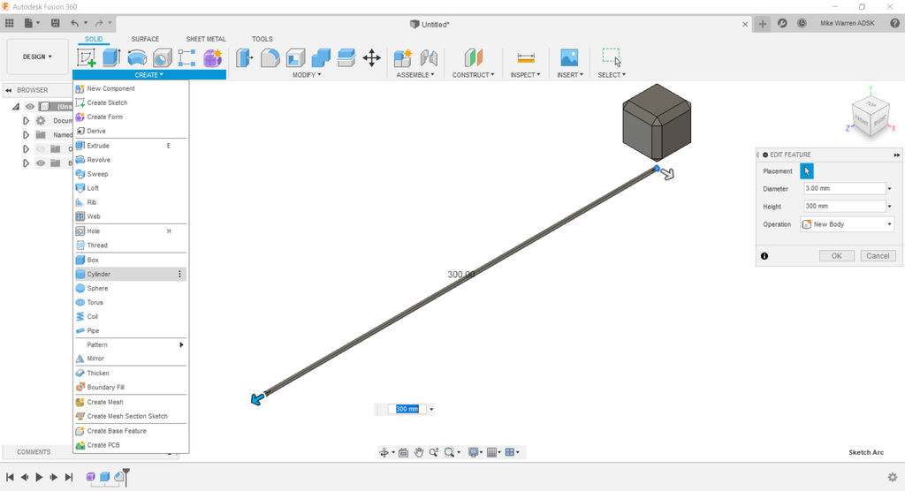Image resolution: width=905 pixels, height=491 pixels.
Task: Collapse the Edit Feature panel header
Action: [765, 155]
